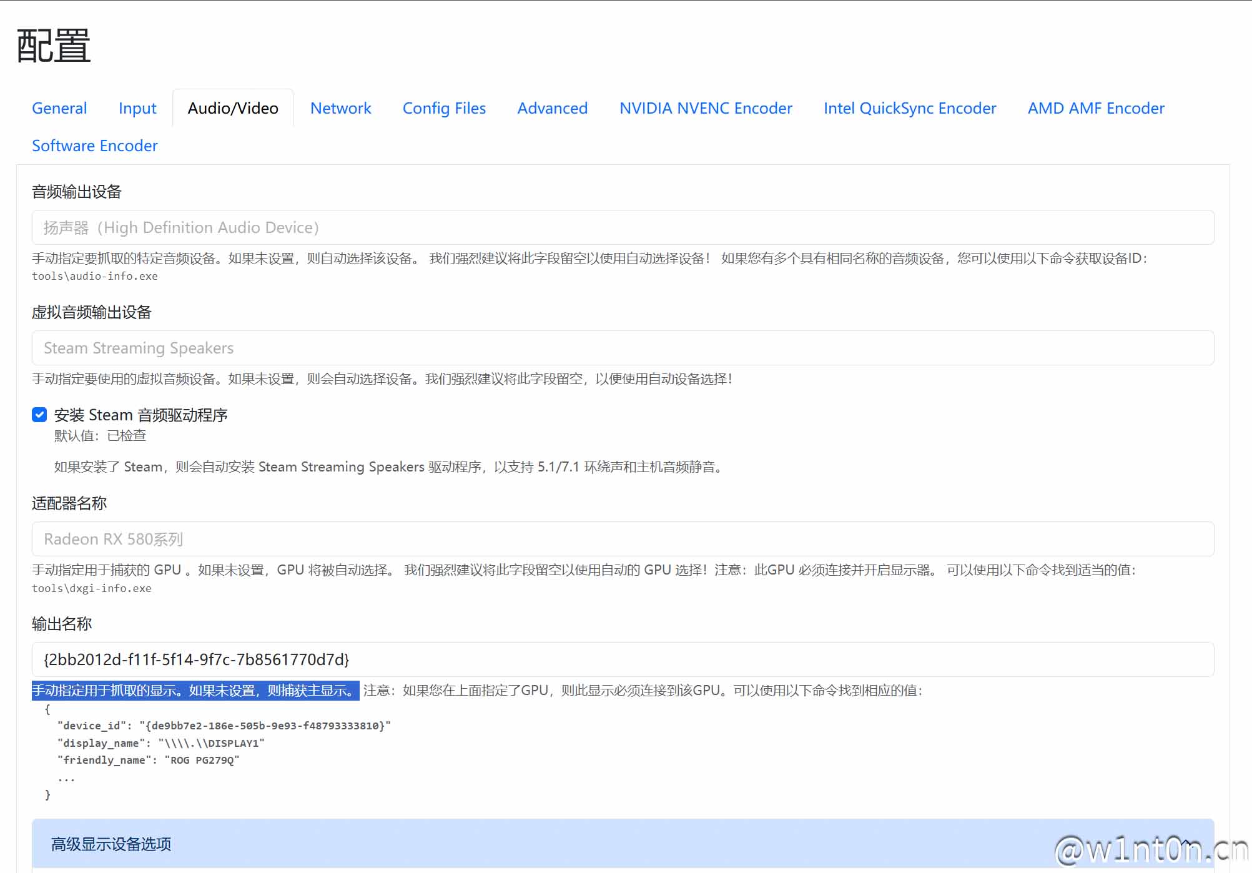Open the General tab
This screenshot has width=1252, height=873.
tap(59, 108)
